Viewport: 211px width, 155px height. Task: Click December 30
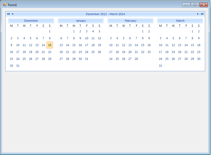[x=11, y=66]
